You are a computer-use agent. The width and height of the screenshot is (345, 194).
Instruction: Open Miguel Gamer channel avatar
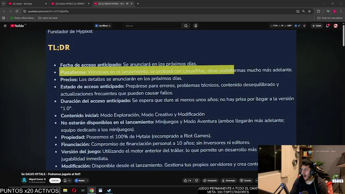(x=24, y=180)
